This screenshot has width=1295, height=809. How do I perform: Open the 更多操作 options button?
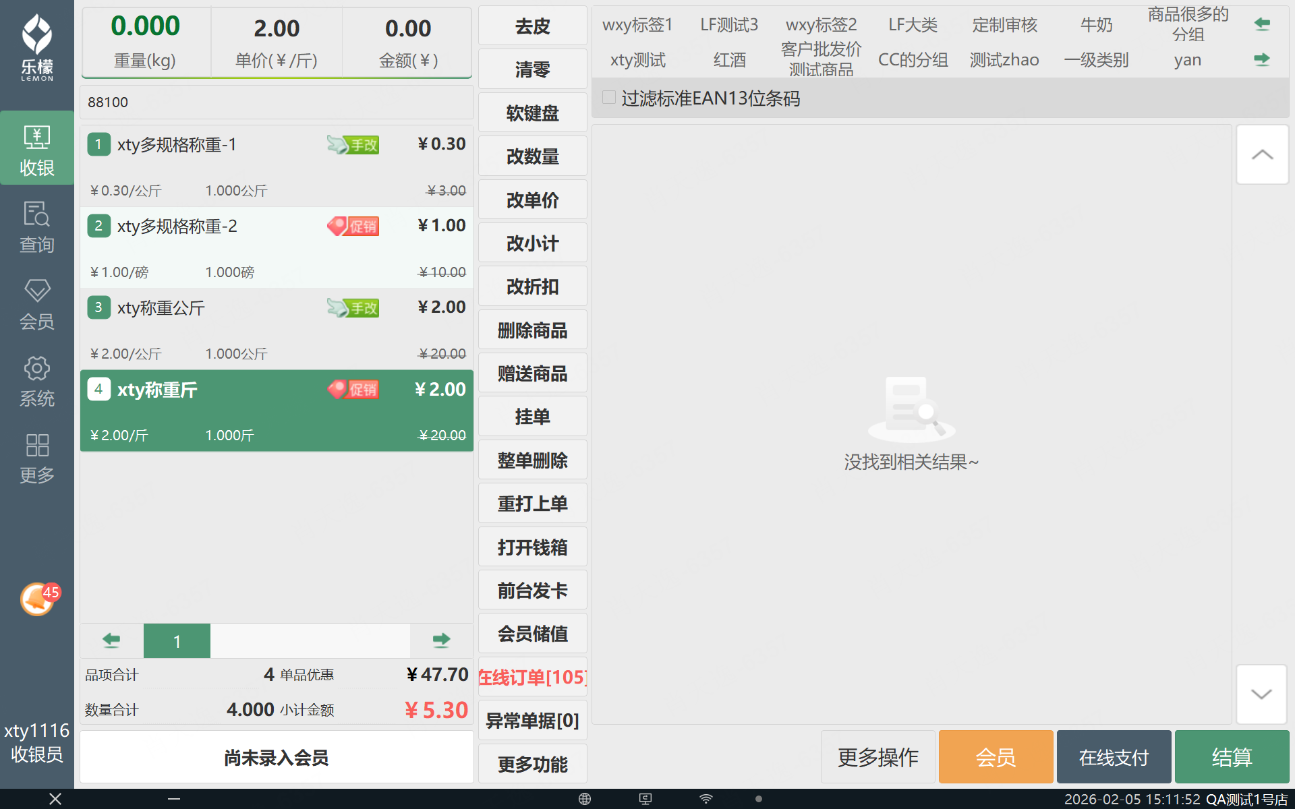pyautogui.click(x=877, y=757)
